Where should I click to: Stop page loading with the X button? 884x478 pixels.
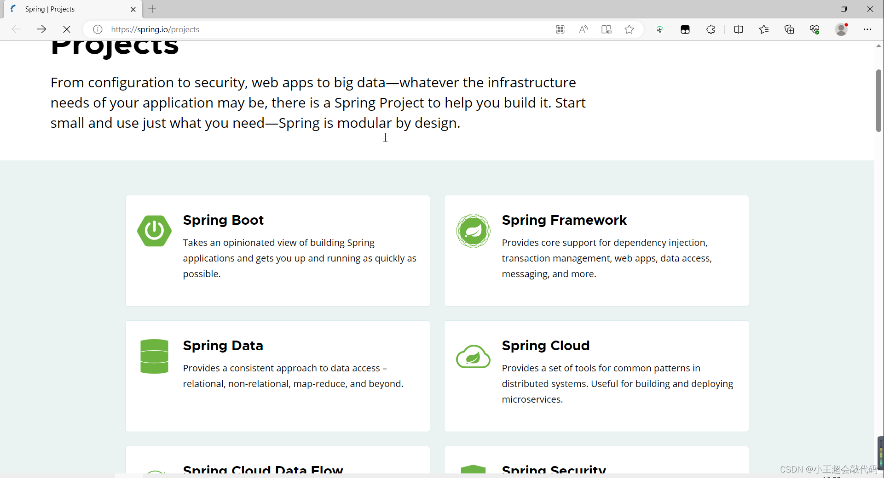tap(67, 29)
